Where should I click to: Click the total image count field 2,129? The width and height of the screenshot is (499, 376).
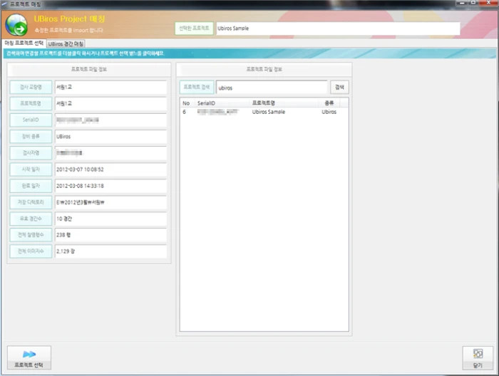110,251
